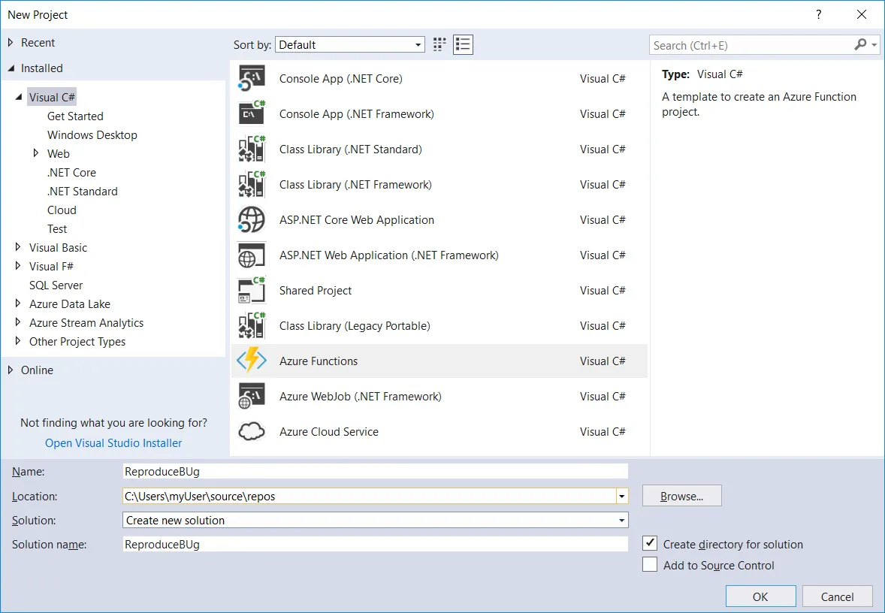Focus the Search (Ctrl+E) box
Screen dimensions: 885x613
pyautogui.click(x=752, y=45)
